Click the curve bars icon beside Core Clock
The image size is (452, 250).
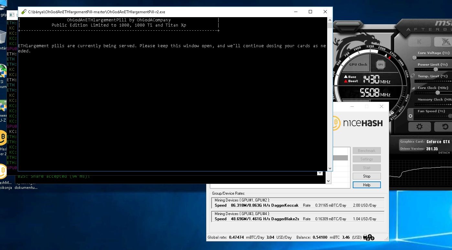click(x=413, y=88)
